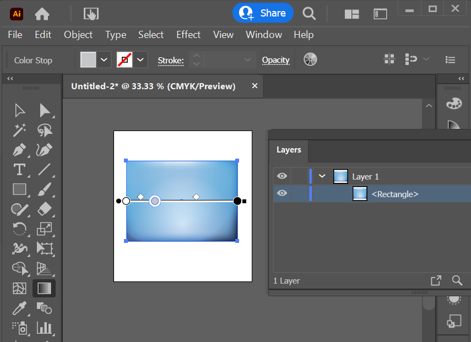
Task: Open the fill color dropdown in Color Stop bar
Action: 104,59
